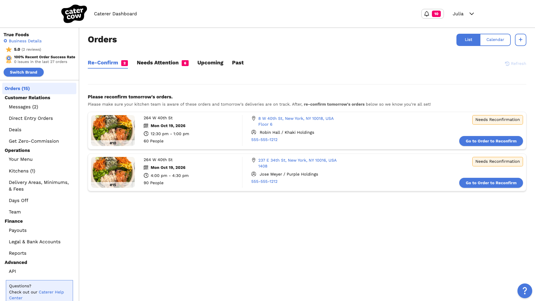Go to Order to Reconfirm for order #10
This screenshot has width=535, height=301.
click(491, 141)
